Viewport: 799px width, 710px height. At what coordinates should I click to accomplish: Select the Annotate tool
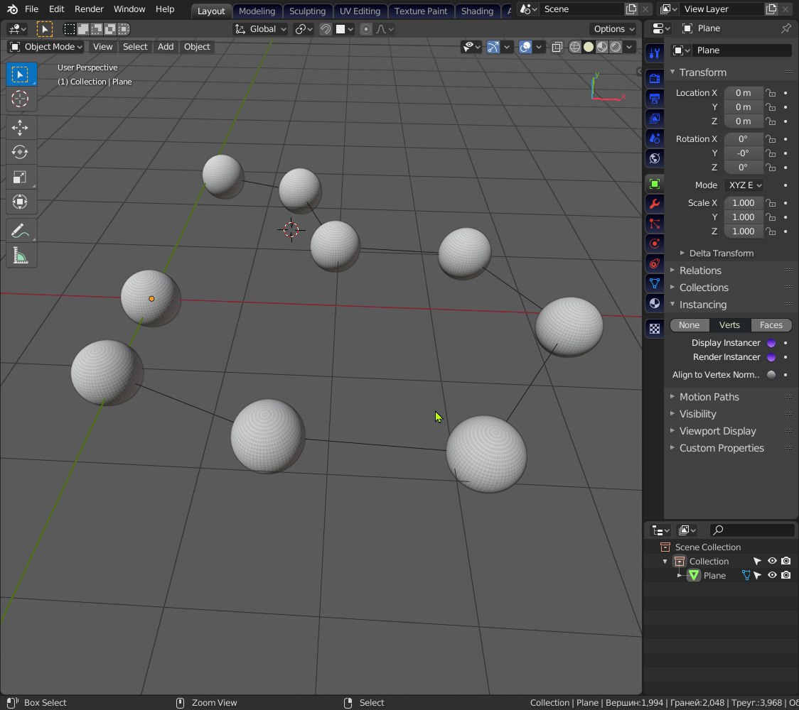21,231
